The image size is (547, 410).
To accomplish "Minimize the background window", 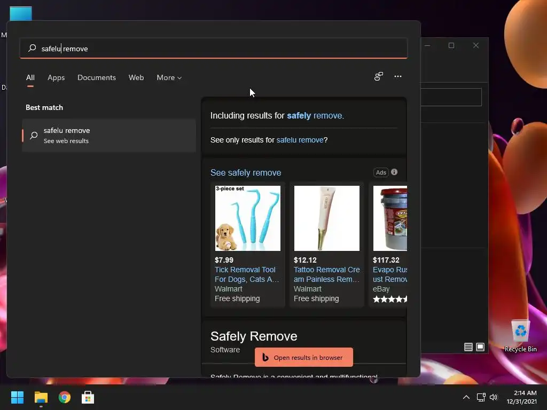I will pos(427,45).
